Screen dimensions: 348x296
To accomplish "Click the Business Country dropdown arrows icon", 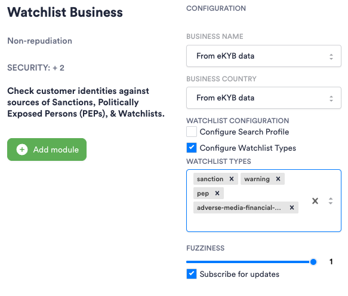I will (x=331, y=98).
